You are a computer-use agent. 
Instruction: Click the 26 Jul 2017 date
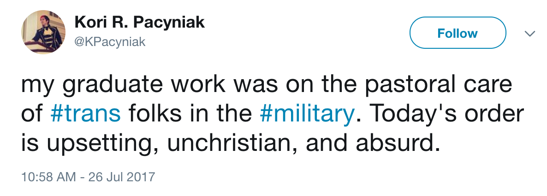pos(121,177)
